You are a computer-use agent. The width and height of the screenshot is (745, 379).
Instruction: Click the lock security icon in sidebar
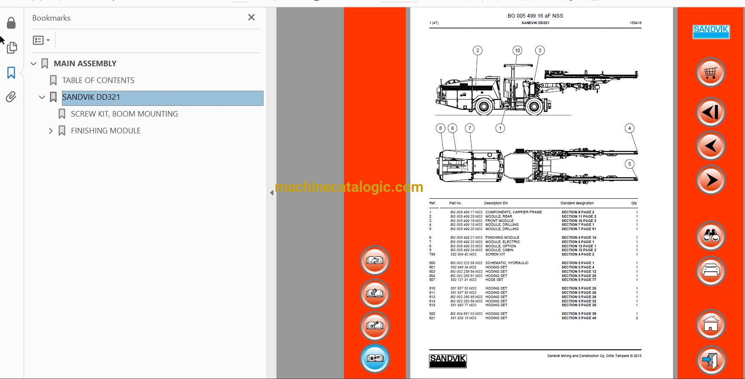(x=11, y=23)
